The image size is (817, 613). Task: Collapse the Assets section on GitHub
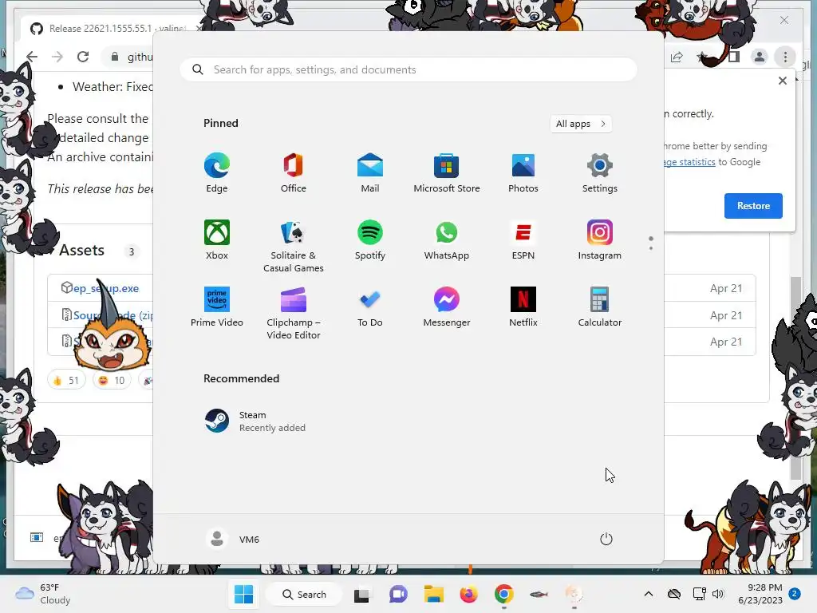81,250
